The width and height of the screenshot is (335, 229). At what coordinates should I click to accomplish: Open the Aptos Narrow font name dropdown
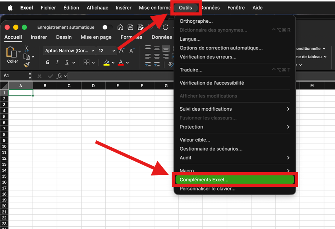[x=93, y=51]
